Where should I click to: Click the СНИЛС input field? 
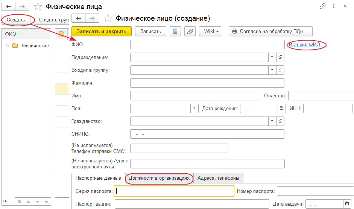pos(207,134)
